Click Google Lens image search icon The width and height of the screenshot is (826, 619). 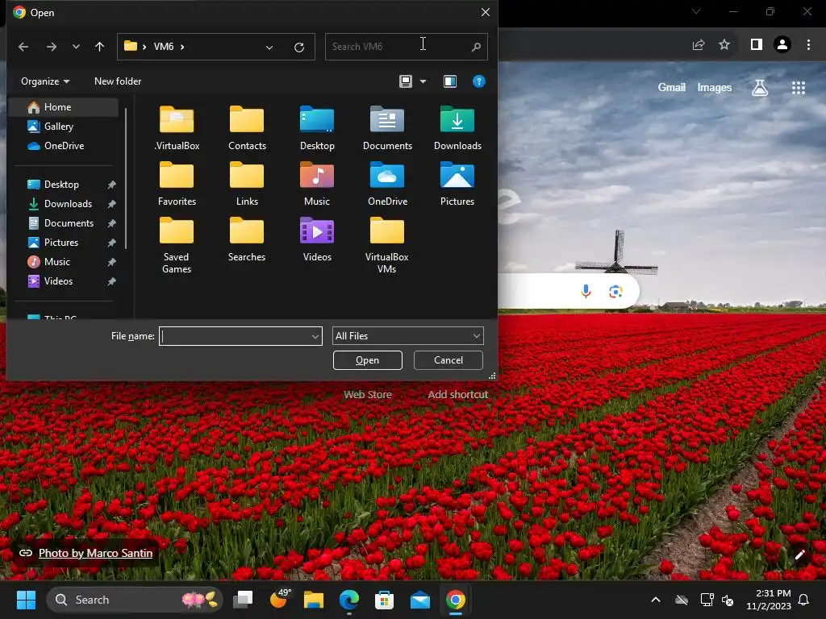pos(615,291)
